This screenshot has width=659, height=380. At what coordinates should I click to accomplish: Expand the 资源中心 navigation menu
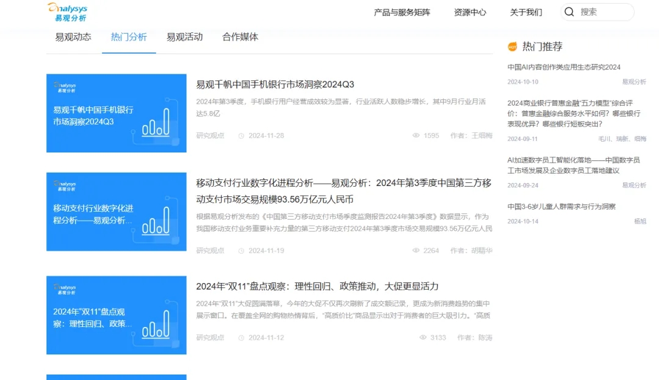470,12
